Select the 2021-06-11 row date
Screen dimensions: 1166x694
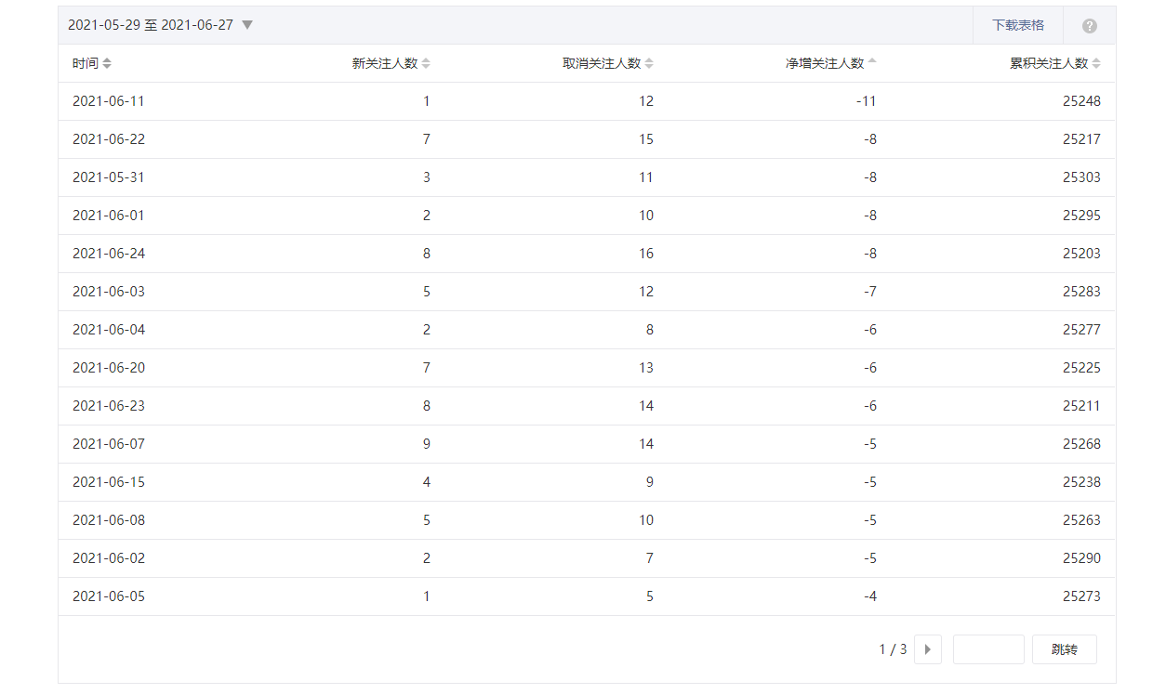tap(109, 101)
